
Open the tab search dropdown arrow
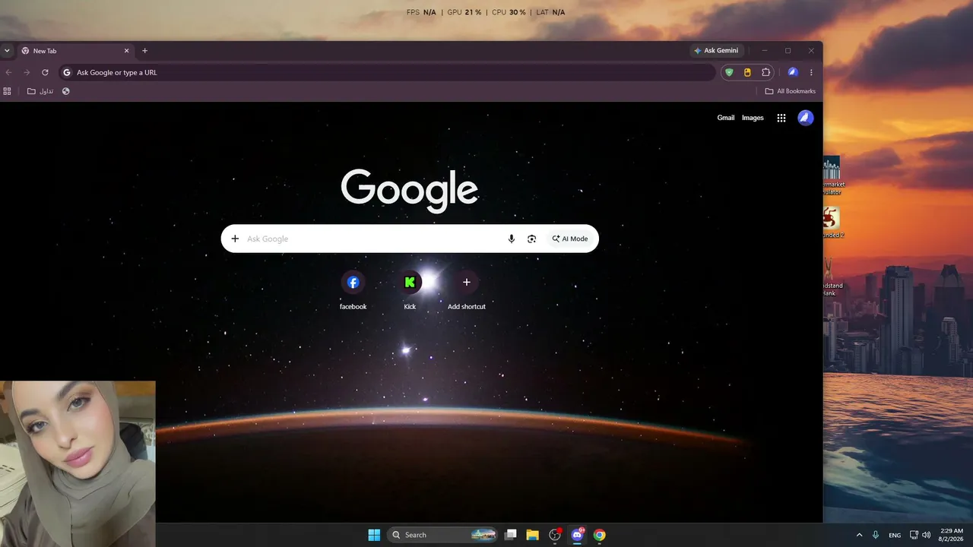[7, 51]
